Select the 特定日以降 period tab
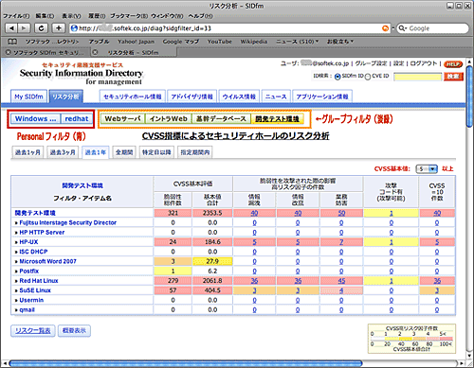The image size is (474, 368). pyautogui.click(x=156, y=152)
